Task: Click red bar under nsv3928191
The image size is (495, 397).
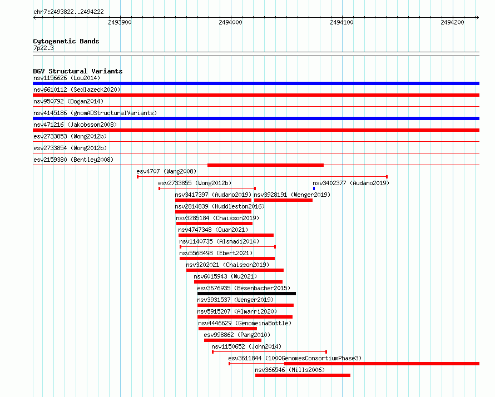Action: 283,200
